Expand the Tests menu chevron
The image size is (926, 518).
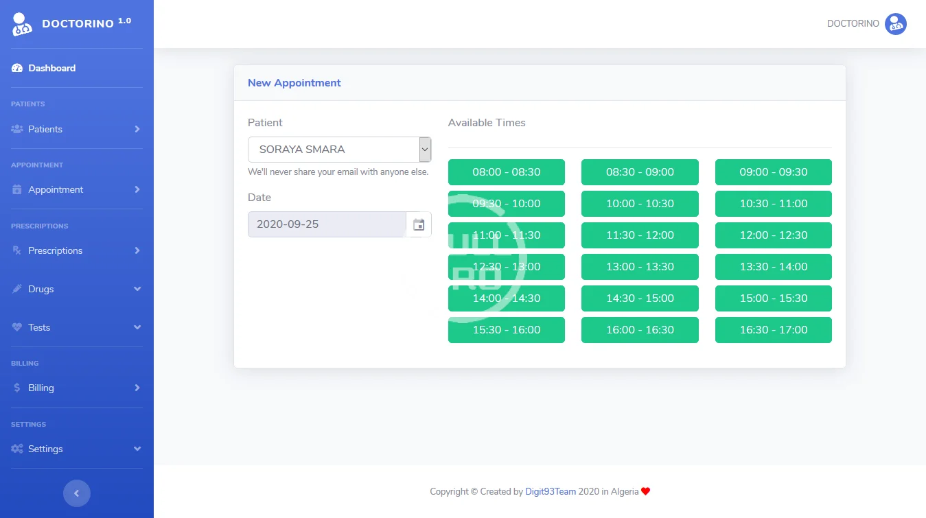[x=137, y=327]
